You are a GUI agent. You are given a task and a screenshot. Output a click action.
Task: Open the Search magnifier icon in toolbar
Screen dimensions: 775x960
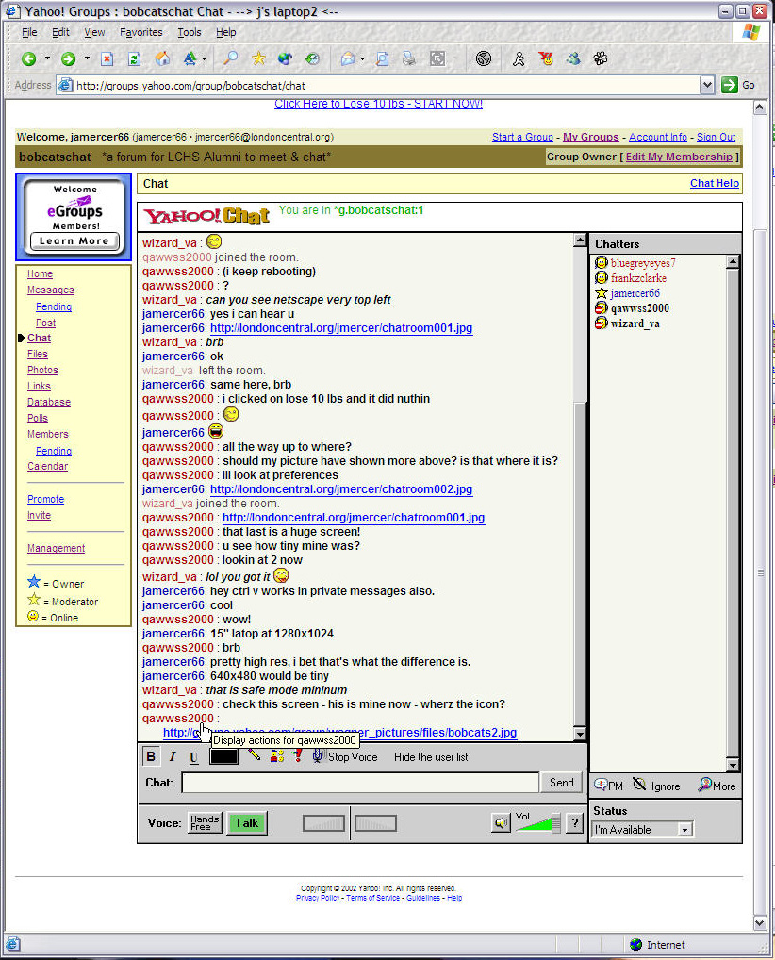(x=230, y=58)
